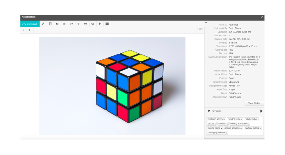This screenshot has height=155, width=285.
Task: Collapse the details side panel arrow
Action: coord(206,22)
